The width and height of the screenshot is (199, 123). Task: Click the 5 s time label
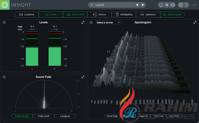tap(108, 51)
